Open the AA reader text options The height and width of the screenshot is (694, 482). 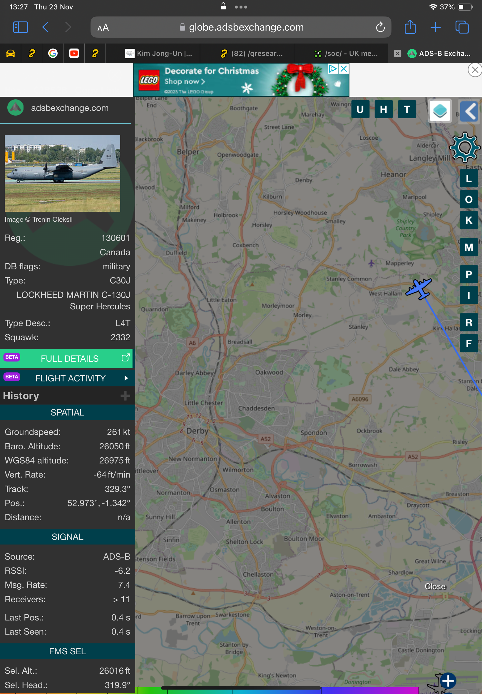[x=103, y=28]
